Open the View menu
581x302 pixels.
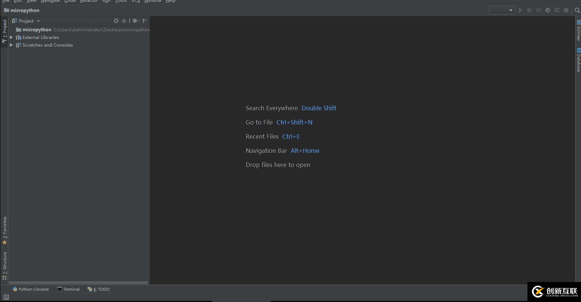[31, 1]
